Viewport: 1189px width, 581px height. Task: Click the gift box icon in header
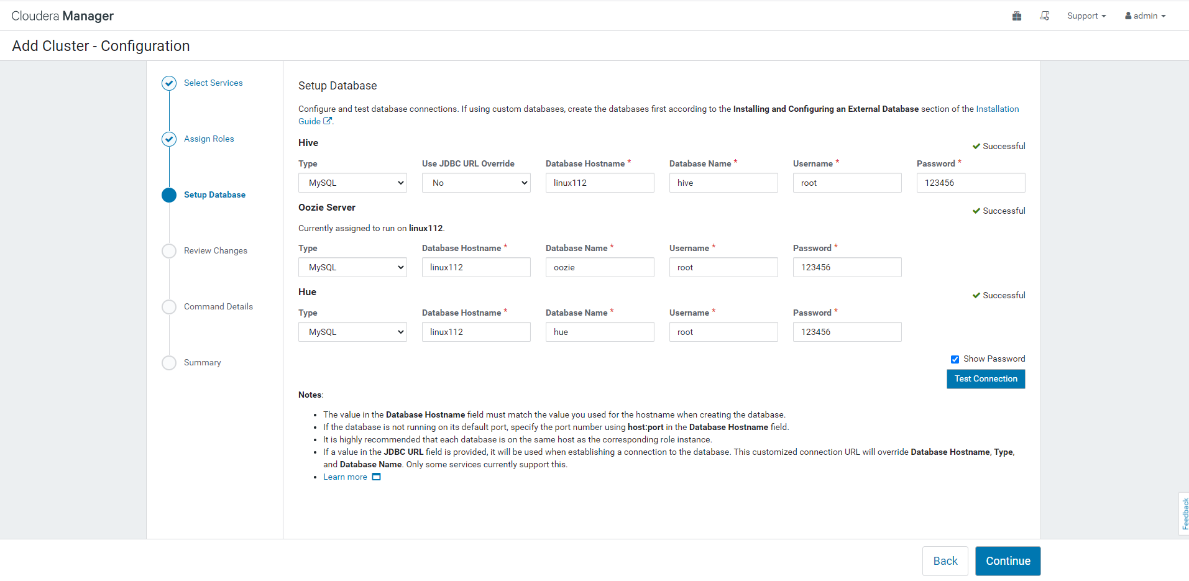point(1017,16)
